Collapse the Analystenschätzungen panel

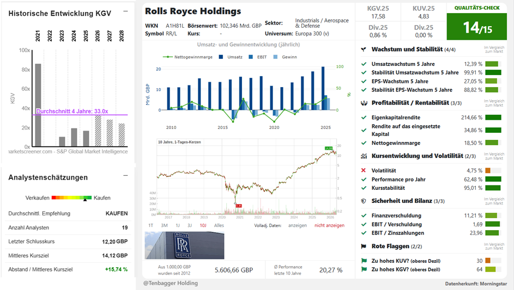(x=126, y=176)
